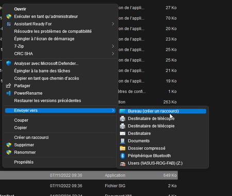Screen dimensions: 232x196
Task: Click the Partager share icon
Action: click(9, 86)
